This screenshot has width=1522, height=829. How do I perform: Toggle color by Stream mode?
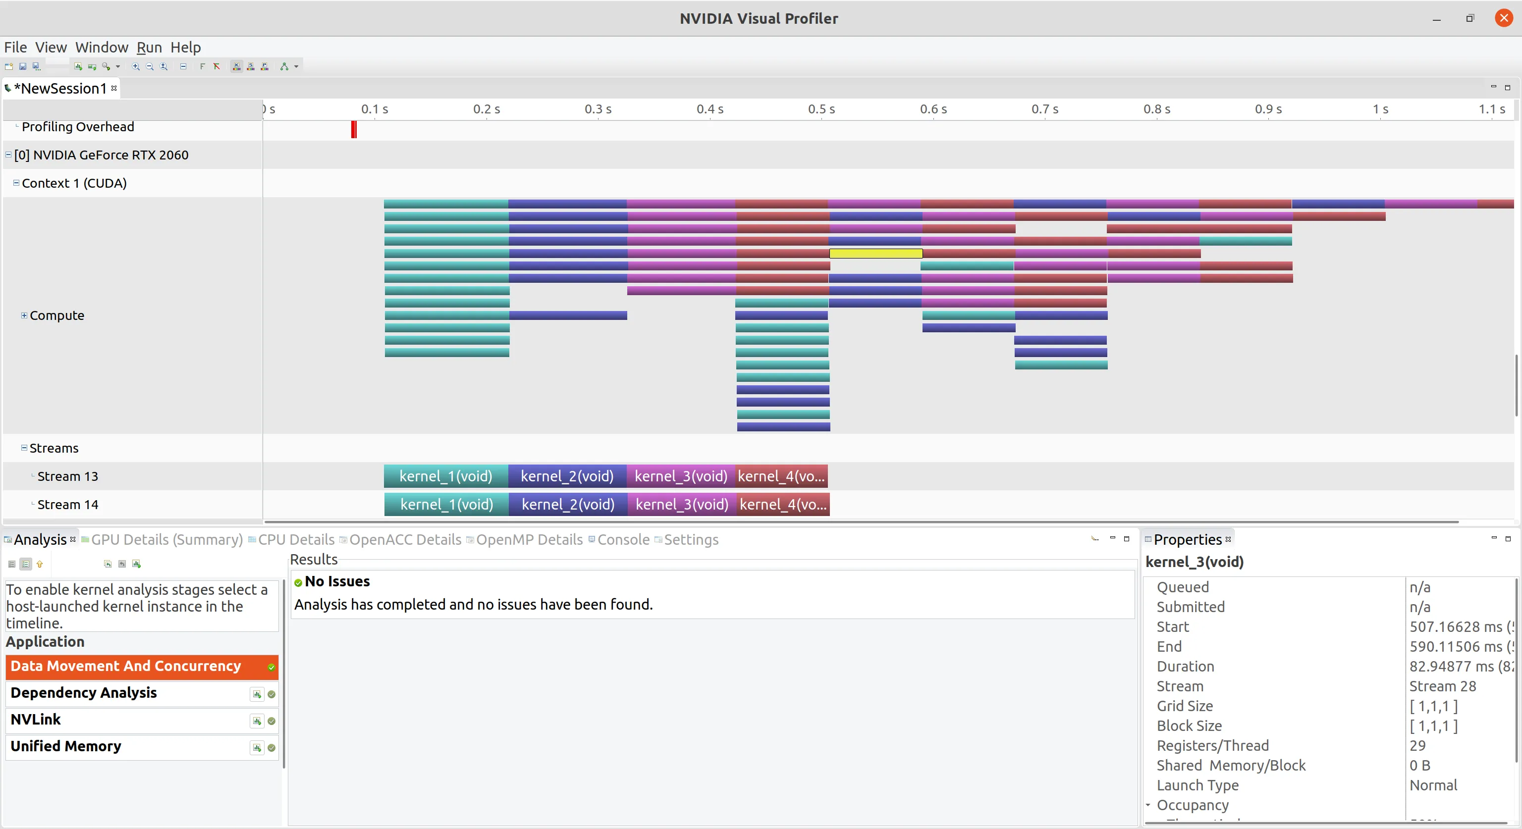click(x=251, y=67)
